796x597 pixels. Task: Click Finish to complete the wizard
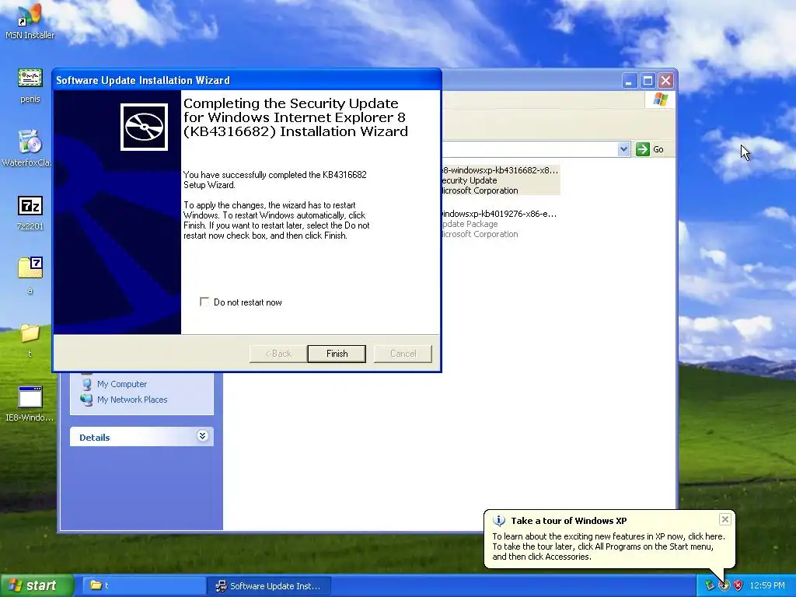[337, 354]
